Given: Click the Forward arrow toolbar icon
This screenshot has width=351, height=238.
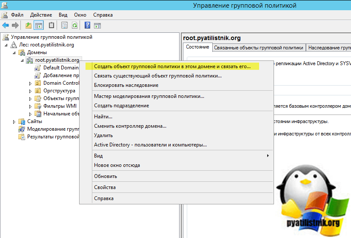Looking at the screenshot, I should (x=15, y=26).
